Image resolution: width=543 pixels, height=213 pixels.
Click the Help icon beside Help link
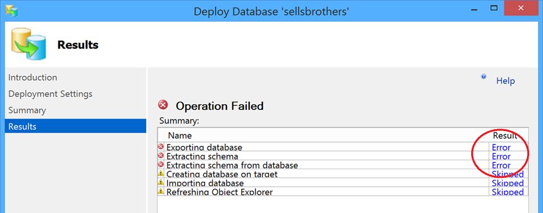point(484,77)
